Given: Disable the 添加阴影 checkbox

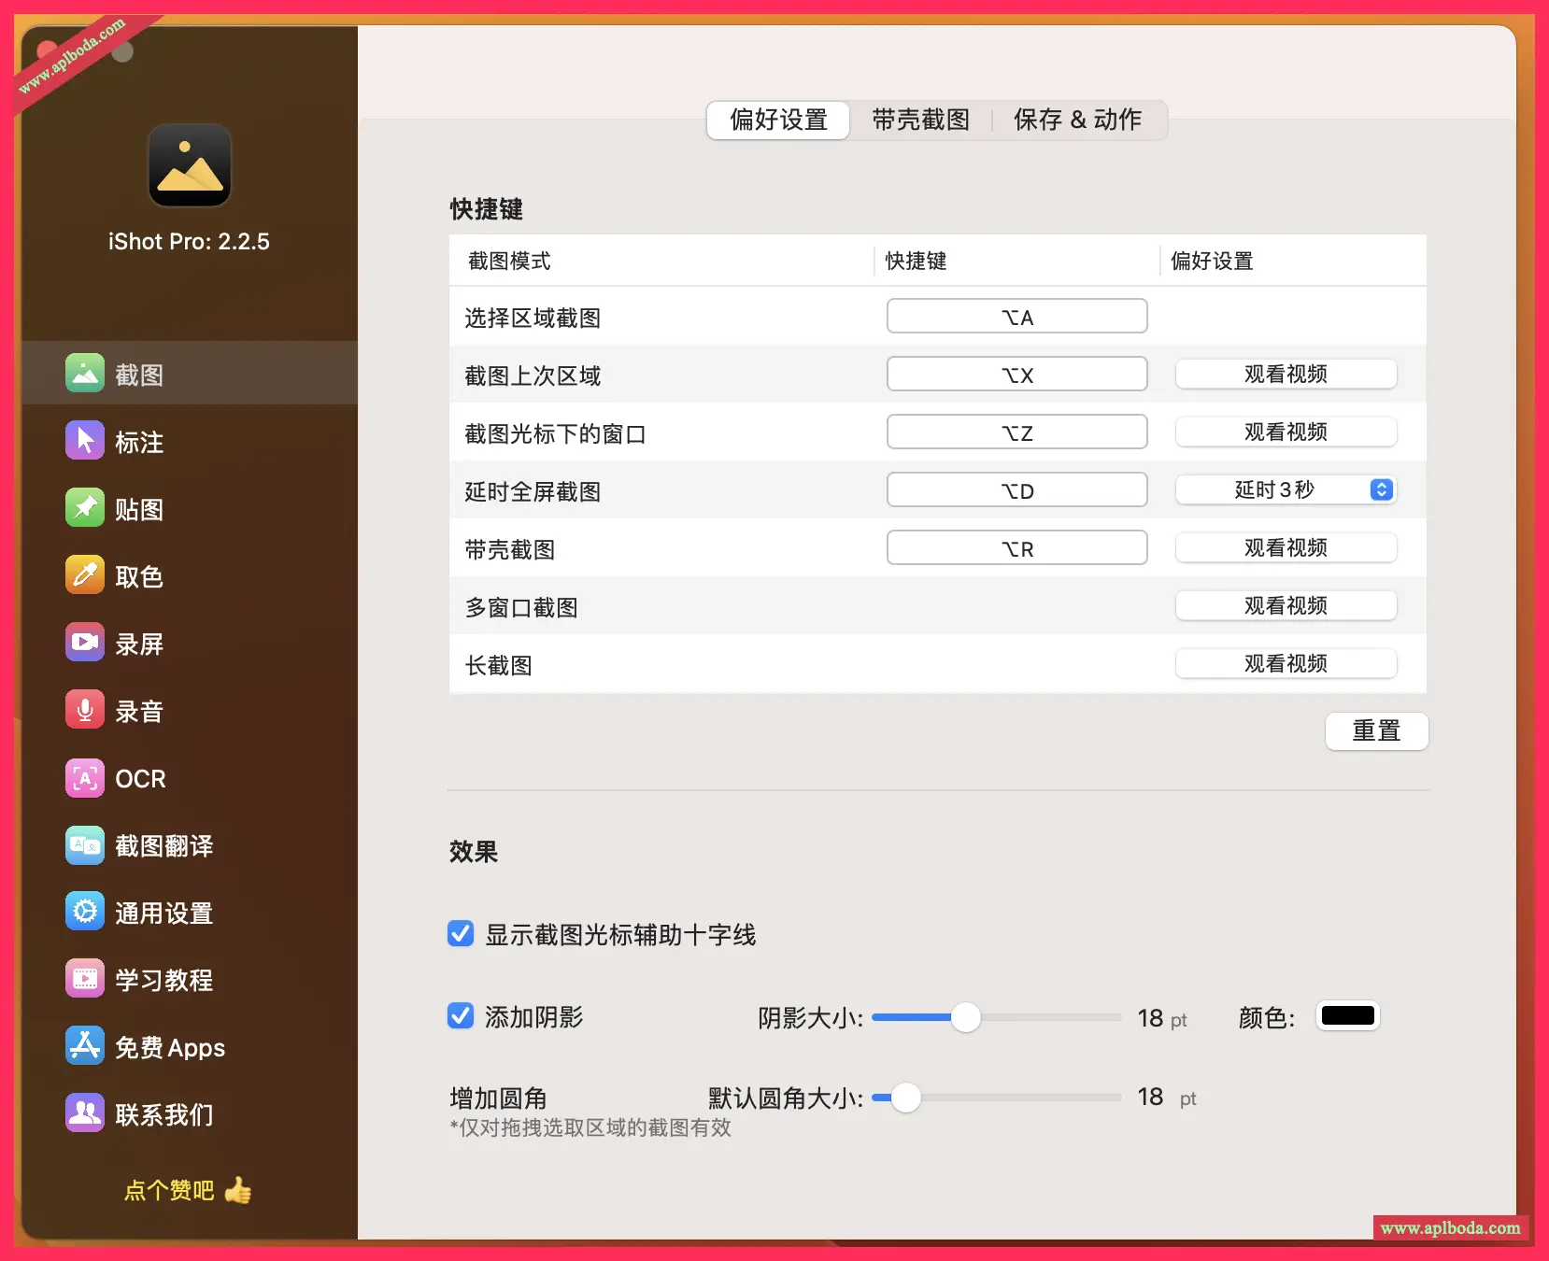Looking at the screenshot, I should point(461,1016).
